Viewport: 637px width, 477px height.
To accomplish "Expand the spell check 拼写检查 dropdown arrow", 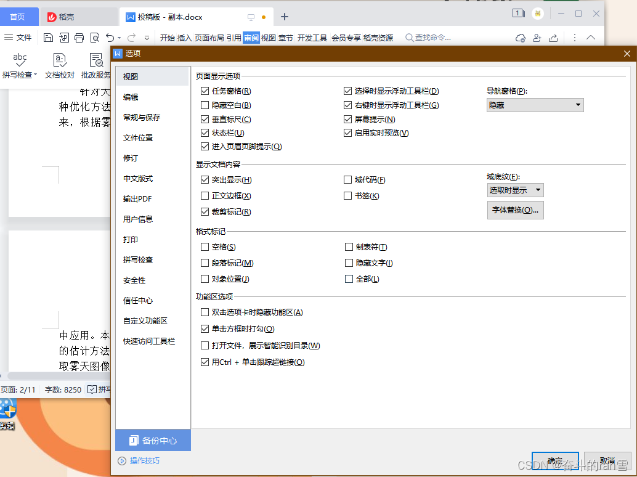I will click(x=35, y=75).
